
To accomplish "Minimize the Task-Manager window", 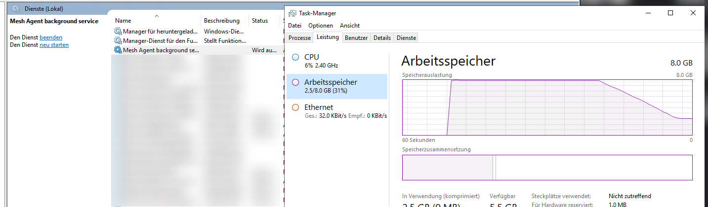I will point(648,13).
